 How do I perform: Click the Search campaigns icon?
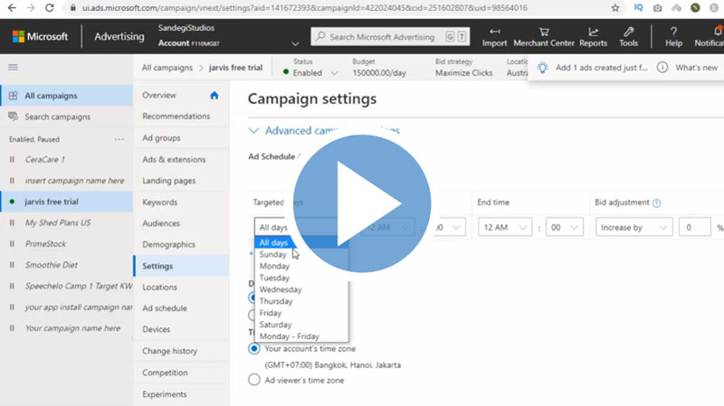pos(13,117)
